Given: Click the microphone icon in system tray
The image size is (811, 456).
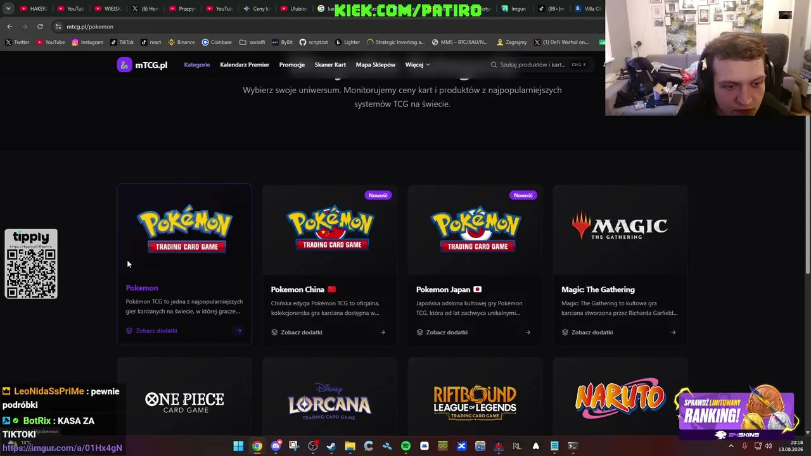Looking at the screenshot, I should click(x=744, y=446).
